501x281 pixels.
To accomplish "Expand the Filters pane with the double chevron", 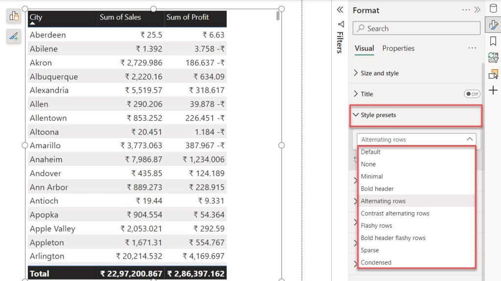I will (340, 10).
